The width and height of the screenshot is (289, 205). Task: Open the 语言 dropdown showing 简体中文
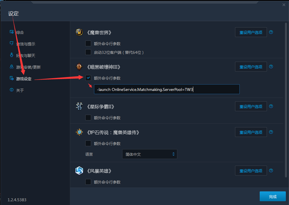(150, 154)
